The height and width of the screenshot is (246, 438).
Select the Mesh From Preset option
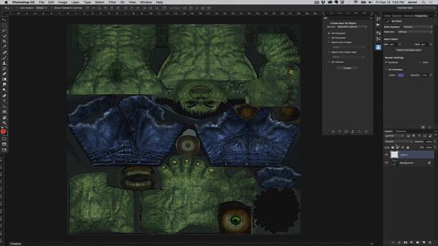point(329,42)
